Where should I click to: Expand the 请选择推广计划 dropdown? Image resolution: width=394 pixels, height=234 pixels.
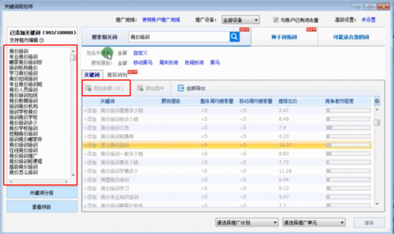tap(246, 223)
